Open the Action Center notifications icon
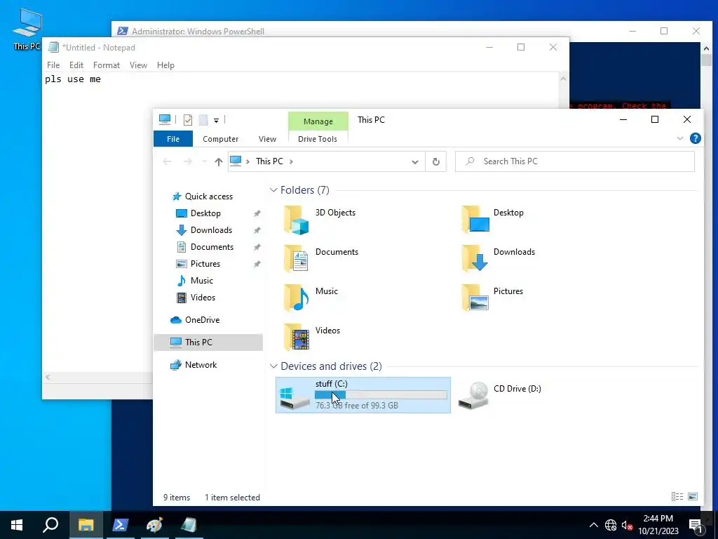Screen dimensions: 718x539 (x=696, y=525)
